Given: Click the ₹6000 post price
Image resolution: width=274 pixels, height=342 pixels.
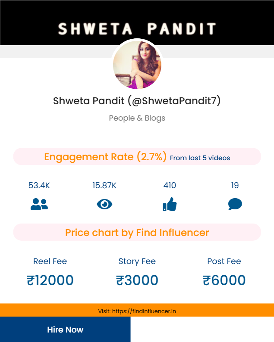Looking at the screenshot, I should pyautogui.click(x=224, y=280).
